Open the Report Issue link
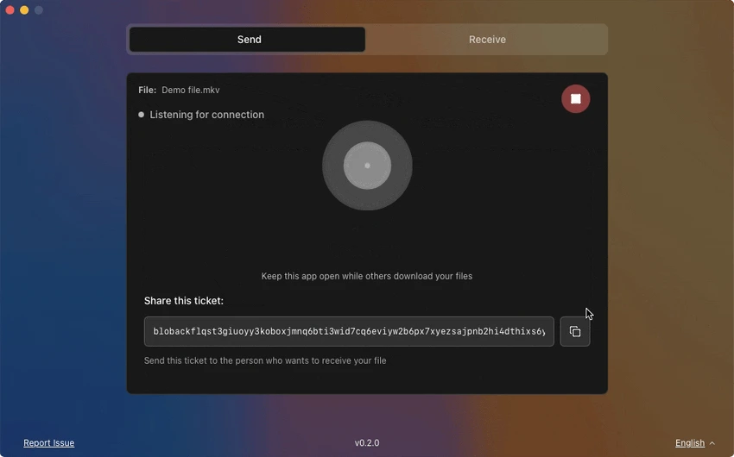Image resolution: width=734 pixels, height=457 pixels. (49, 443)
